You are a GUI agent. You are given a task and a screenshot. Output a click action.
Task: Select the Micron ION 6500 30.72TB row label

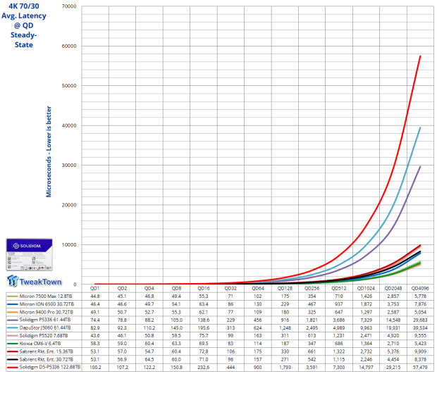[x=47, y=304]
